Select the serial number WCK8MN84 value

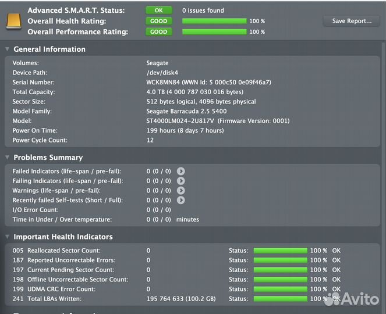point(163,83)
